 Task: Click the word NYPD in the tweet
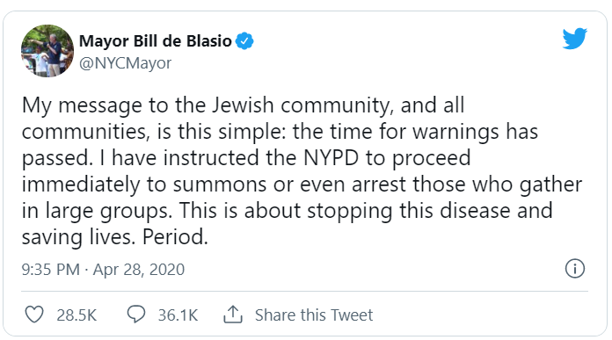[331, 158]
